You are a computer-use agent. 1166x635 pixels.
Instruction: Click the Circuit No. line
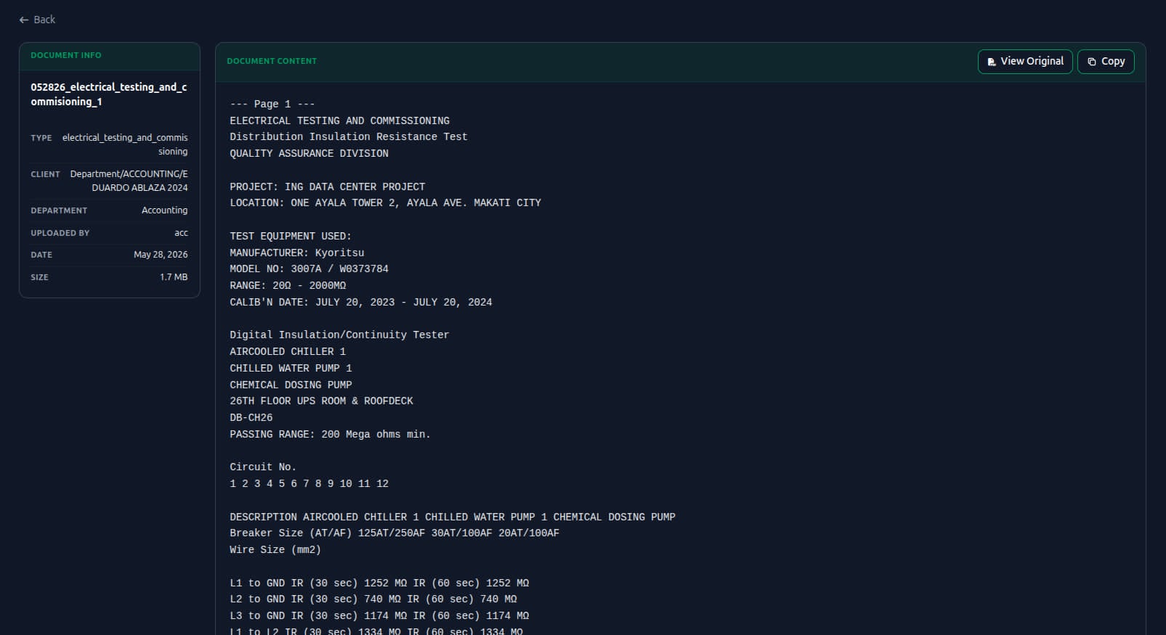pyautogui.click(x=263, y=467)
